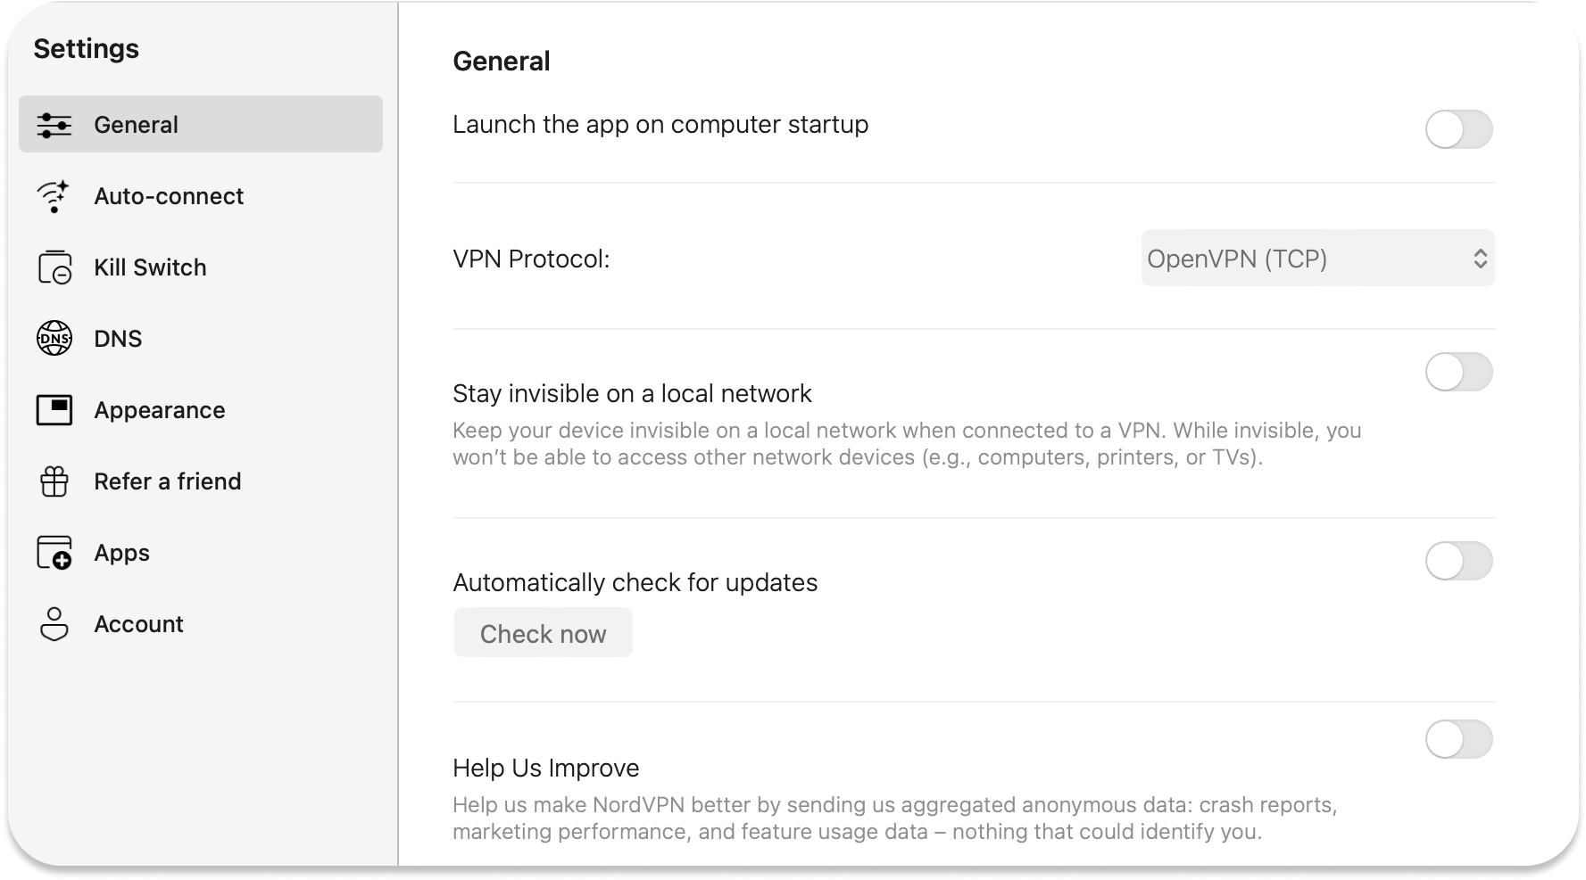Click the Kill Switch icon
The width and height of the screenshot is (1586, 880).
[x=54, y=267]
